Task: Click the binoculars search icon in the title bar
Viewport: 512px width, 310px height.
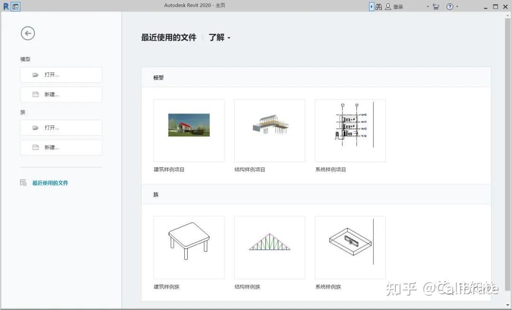Action: pyautogui.click(x=378, y=7)
